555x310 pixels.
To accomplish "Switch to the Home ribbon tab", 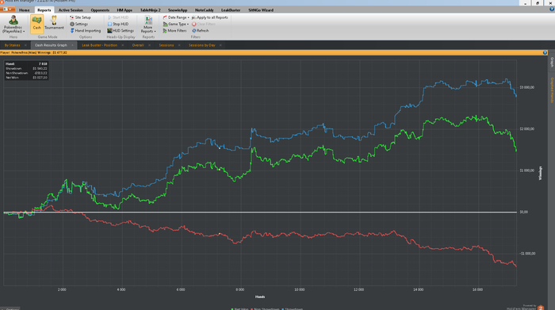I will tap(24, 10).
